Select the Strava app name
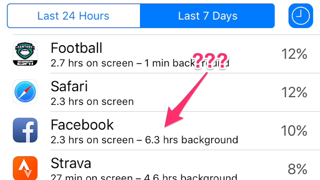This screenshot has width=320, height=180. click(x=71, y=163)
